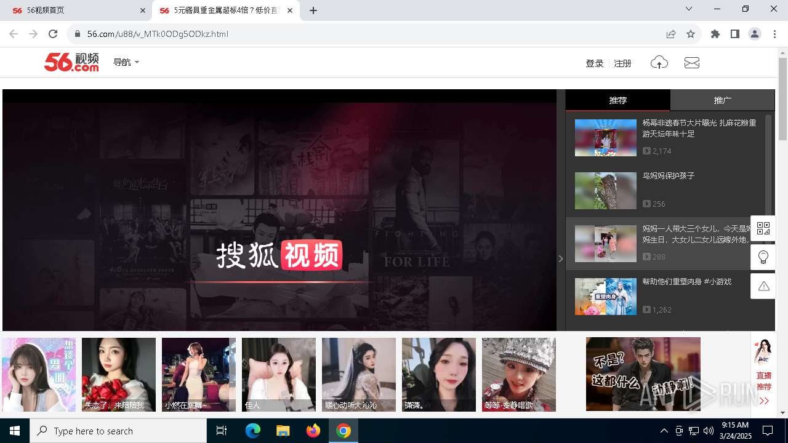
Task: Open first live stream card with pink background
Action: [x=39, y=375]
